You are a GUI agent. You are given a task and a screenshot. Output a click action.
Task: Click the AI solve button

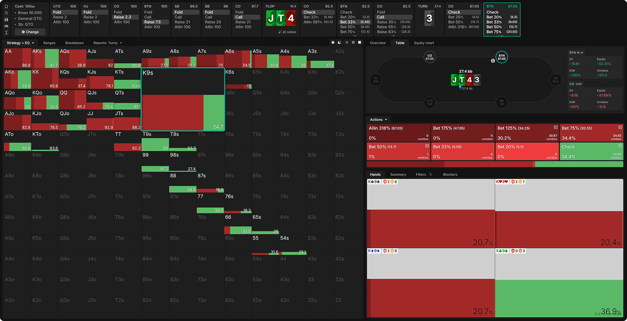(287, 32)
